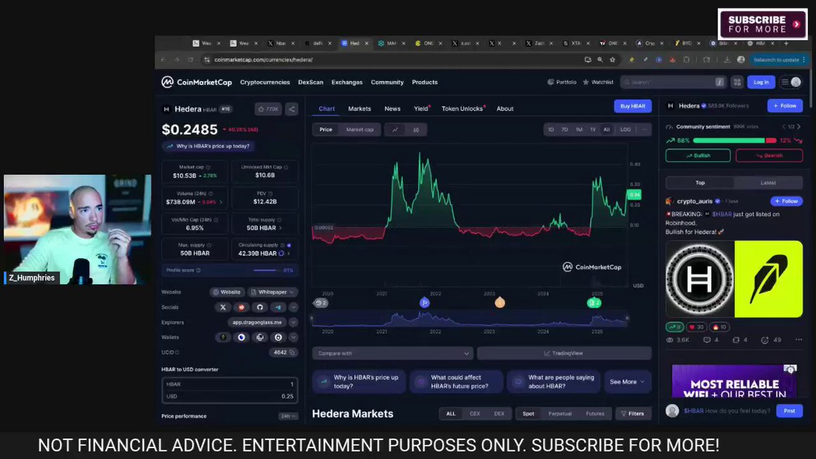Click the history clock marker at chart start
Image resolution: width=816 pixels, height=459 pixels.
pyautogui.click(x=320, y=303)
